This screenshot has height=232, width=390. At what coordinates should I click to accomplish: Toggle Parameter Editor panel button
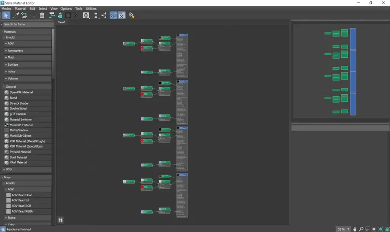pos(121,16)
